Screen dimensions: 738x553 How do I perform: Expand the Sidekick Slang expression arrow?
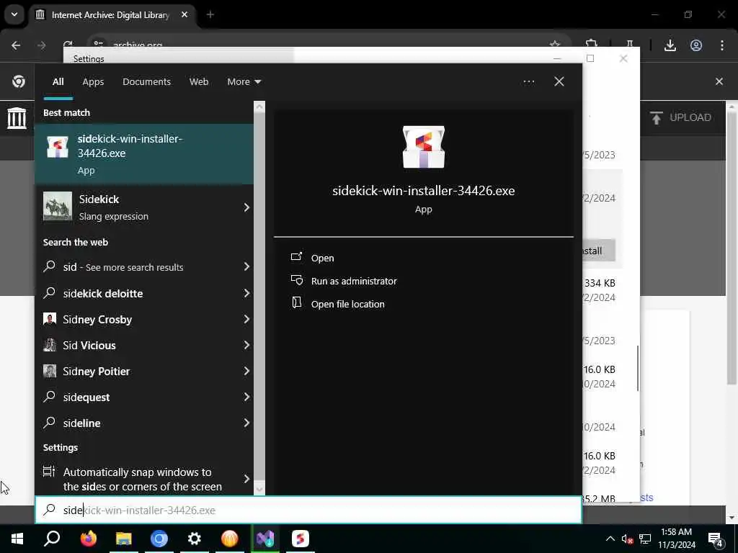pos(246,207)
